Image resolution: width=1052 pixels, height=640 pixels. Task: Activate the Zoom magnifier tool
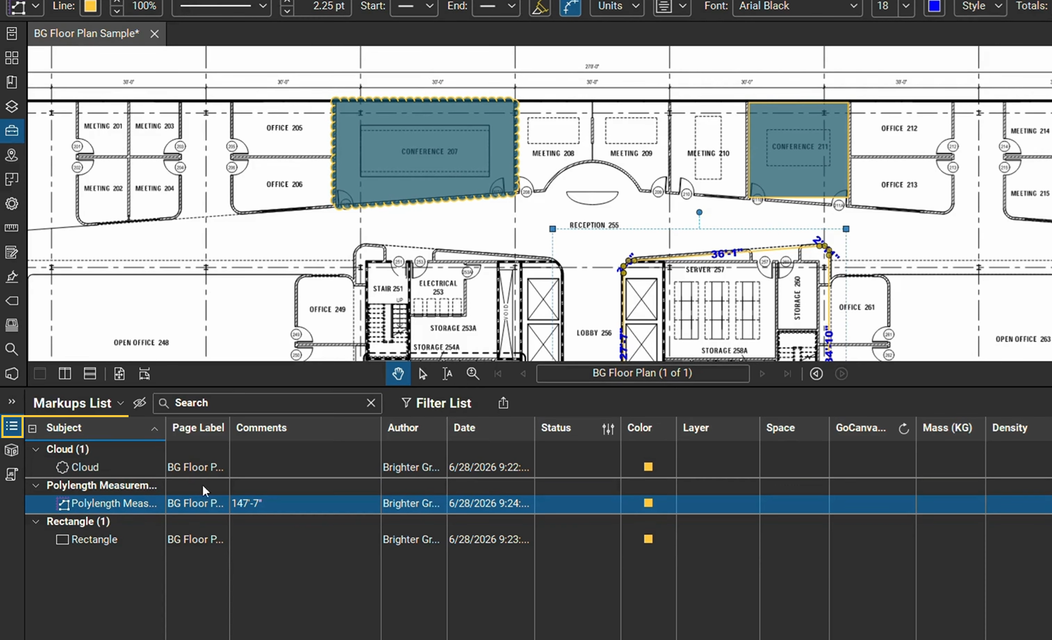click(x=472, y=373)
